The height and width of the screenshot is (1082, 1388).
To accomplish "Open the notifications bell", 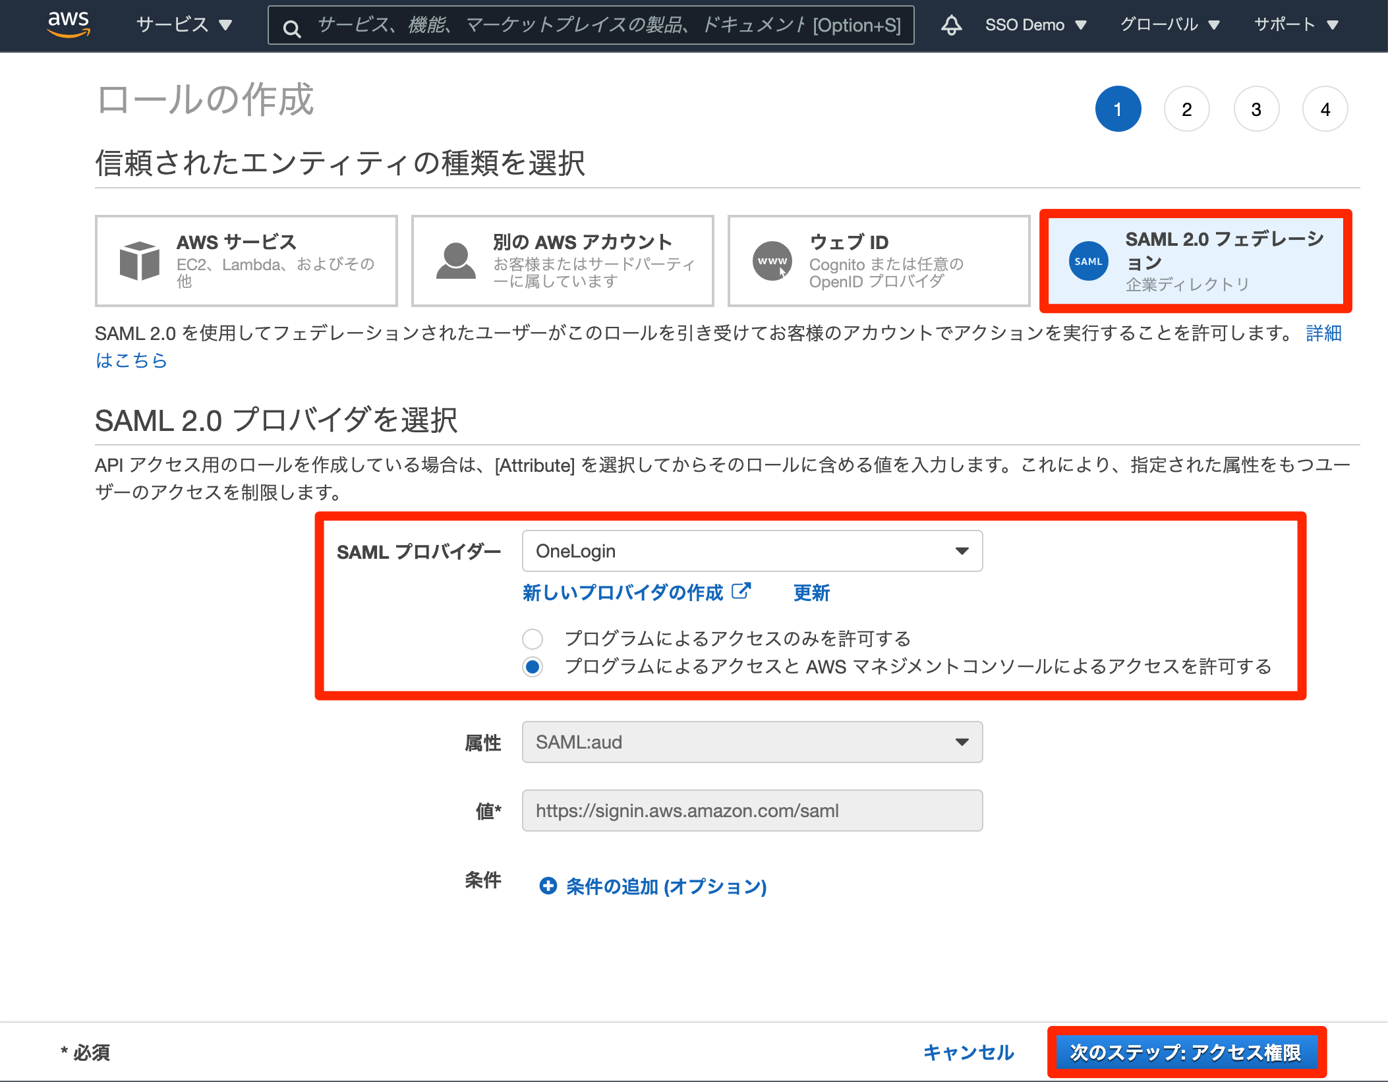I will tap(951, 25).
